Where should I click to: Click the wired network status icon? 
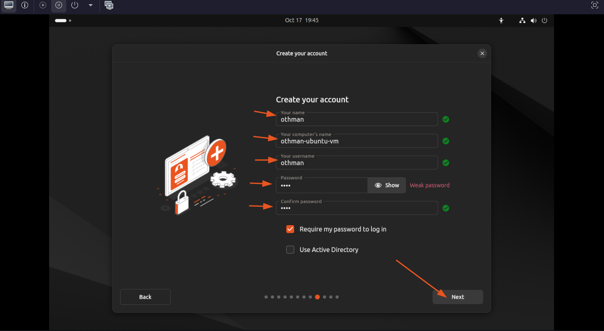(x=522, y=21)
